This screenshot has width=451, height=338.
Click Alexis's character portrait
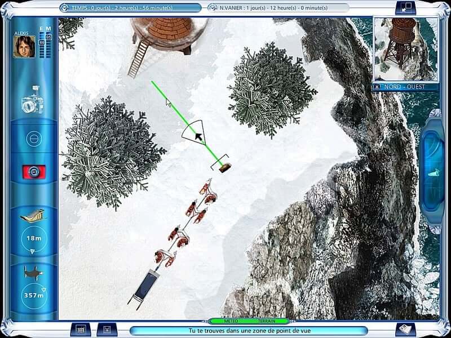tap(24, 47)
